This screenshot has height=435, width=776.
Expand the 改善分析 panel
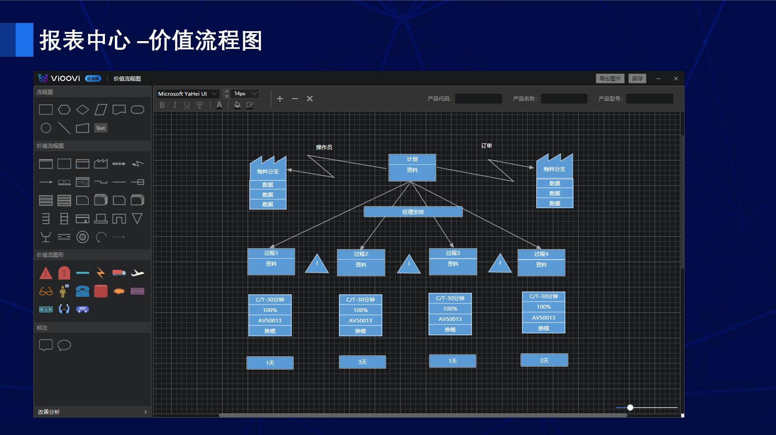pos(92,412)
